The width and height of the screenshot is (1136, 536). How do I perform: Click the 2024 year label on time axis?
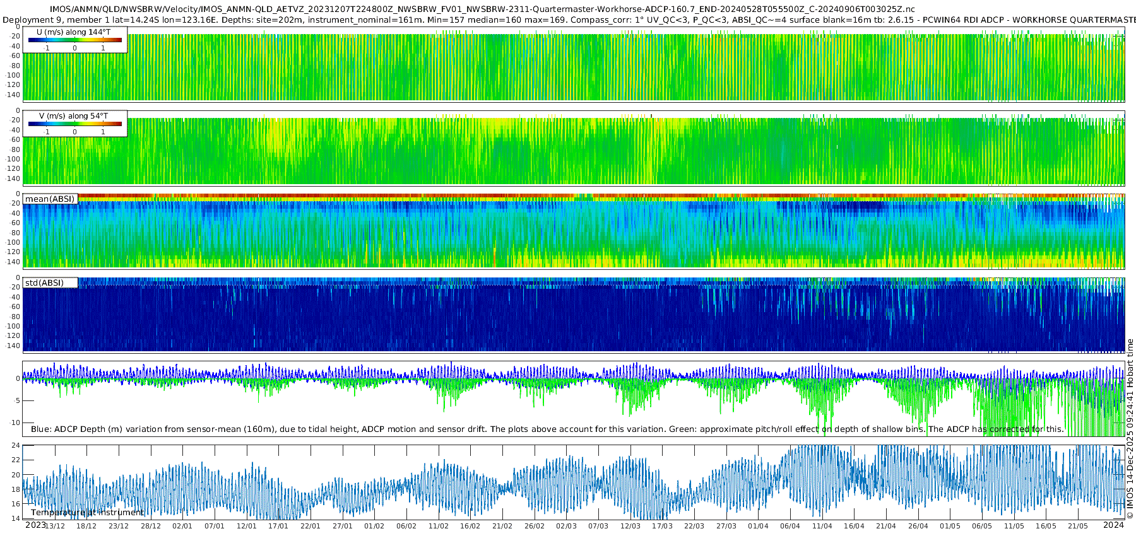(1113, 525)
